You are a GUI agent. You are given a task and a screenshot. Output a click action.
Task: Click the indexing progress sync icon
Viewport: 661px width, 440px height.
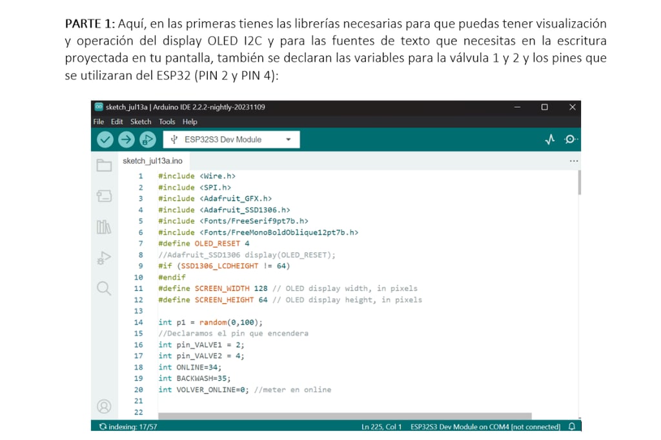(x=103, y=426)
